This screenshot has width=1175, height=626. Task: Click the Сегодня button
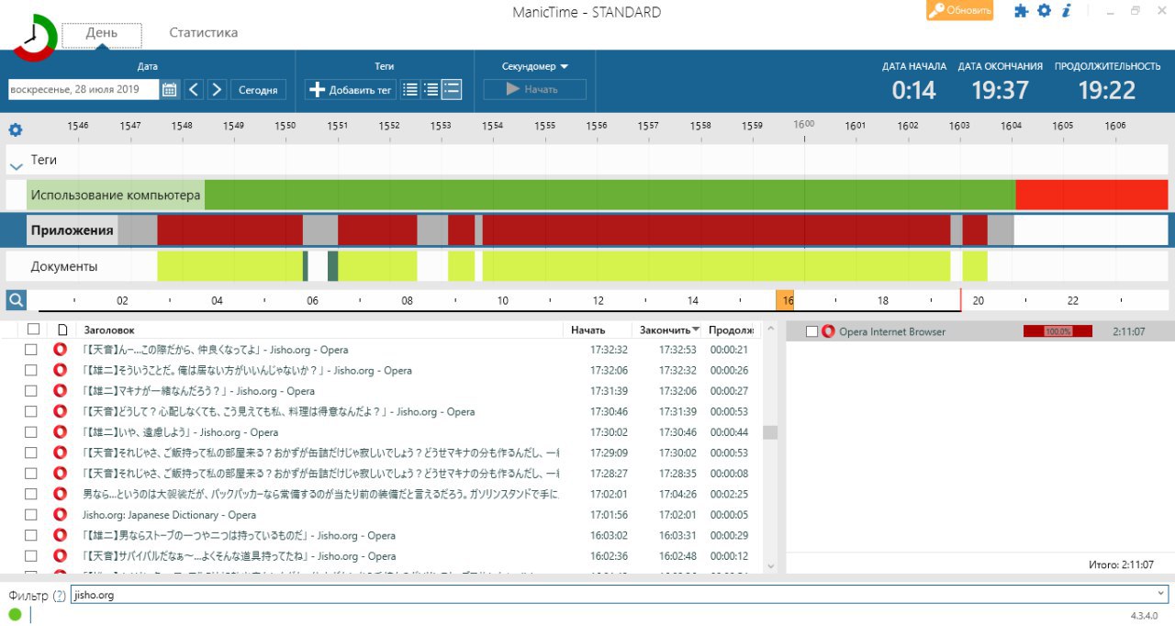click(x=258, y=89)
